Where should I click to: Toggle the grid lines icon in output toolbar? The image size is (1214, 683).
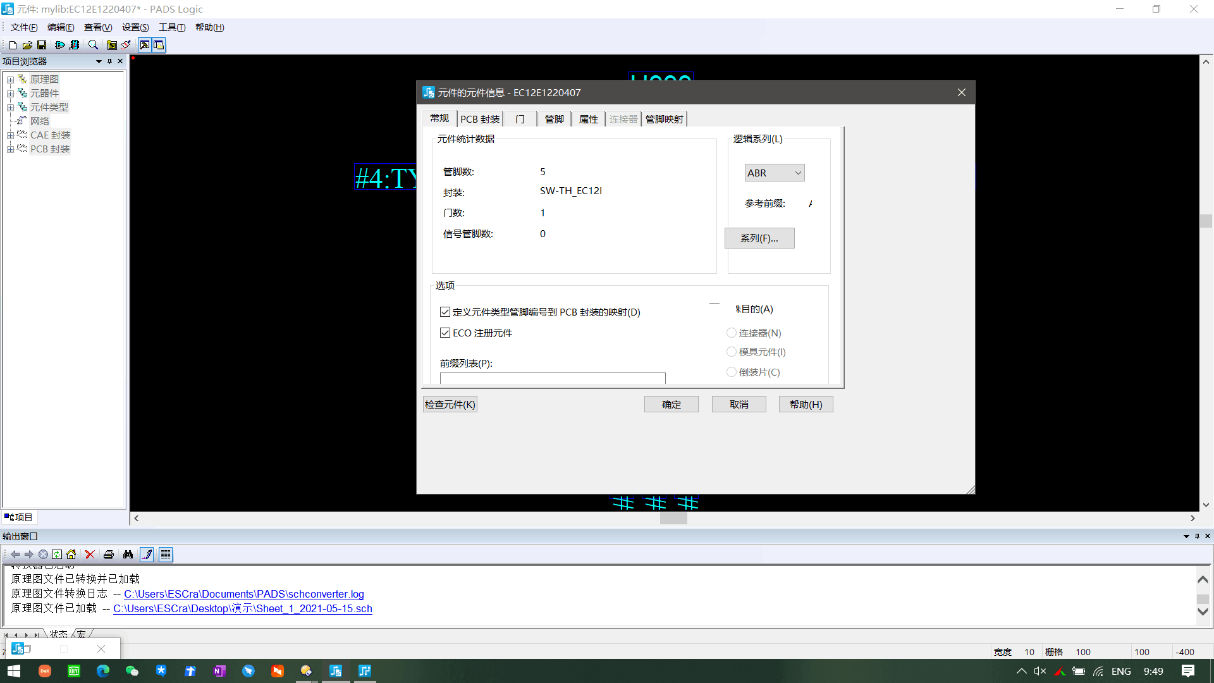pyautogui.click(x=166, y=555)
